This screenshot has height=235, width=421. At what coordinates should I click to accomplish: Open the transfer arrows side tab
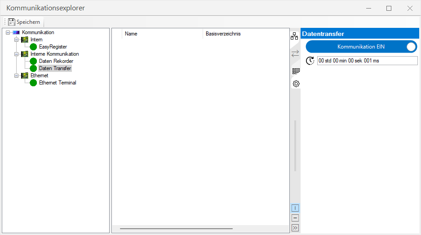(x=295, y=53)
